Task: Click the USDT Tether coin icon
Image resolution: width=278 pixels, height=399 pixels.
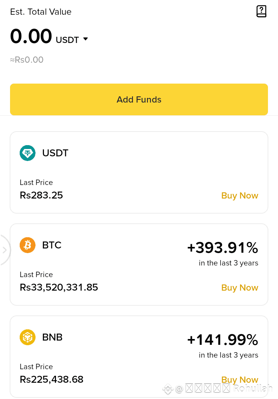Action: [x=27, y=153]
